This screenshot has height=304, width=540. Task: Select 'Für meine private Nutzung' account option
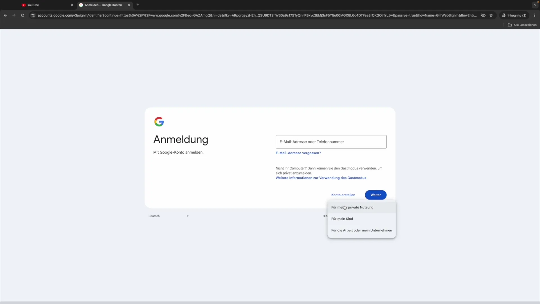pyautogui.click(x=352, y=207)
